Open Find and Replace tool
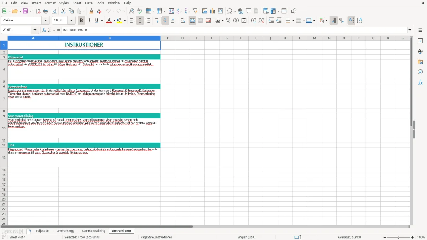Image resolution: width=427 pixels, height=240 pixels. pos(132,11)
